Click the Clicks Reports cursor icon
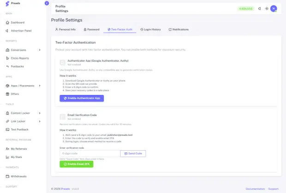Image resolution: width=286 pixels, height=193 pixels. [x=7, y=58]
